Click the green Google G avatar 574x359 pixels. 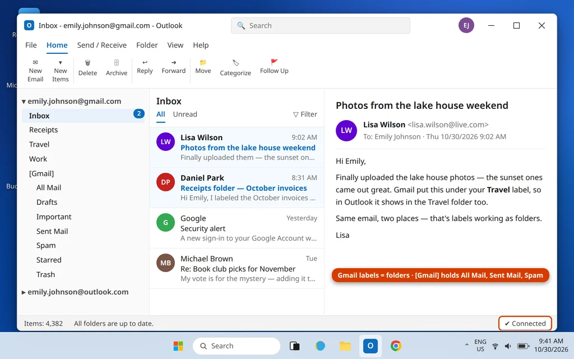[x=165, y=222]
